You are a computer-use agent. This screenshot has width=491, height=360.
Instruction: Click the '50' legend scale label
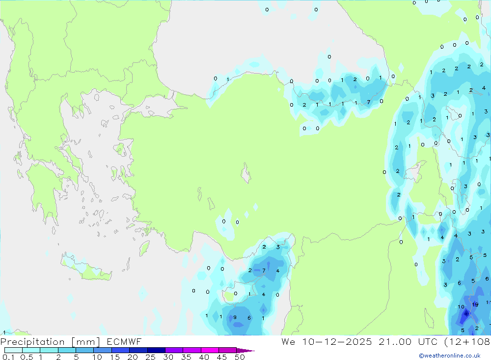[x=240, y=357]
